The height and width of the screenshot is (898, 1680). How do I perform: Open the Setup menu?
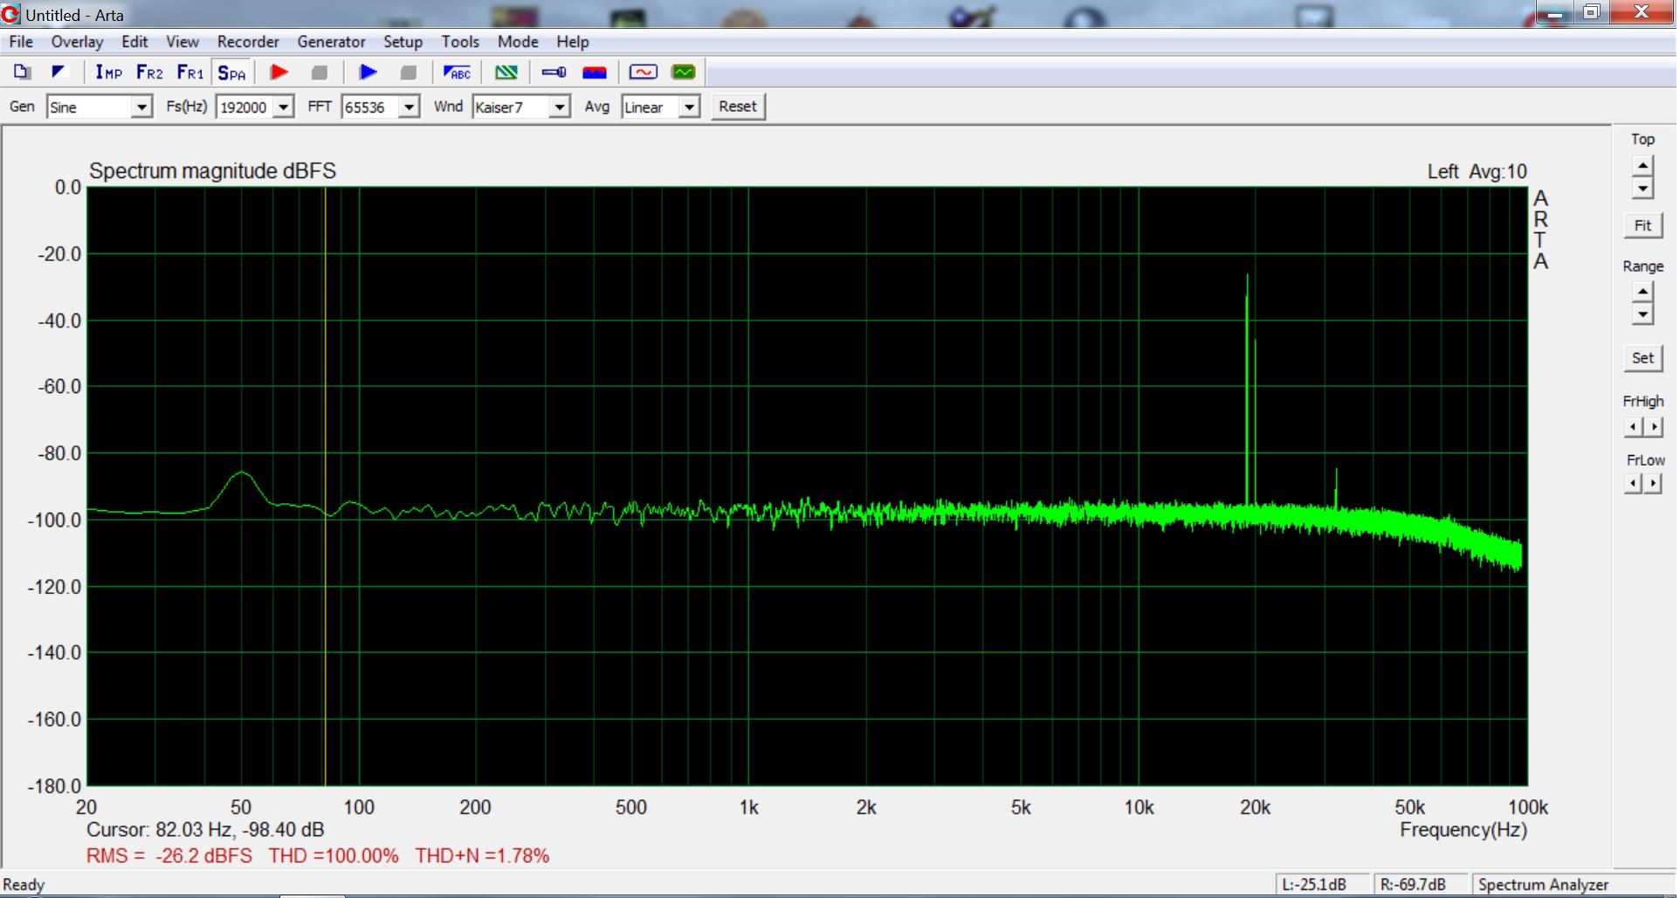click(403, 42)
